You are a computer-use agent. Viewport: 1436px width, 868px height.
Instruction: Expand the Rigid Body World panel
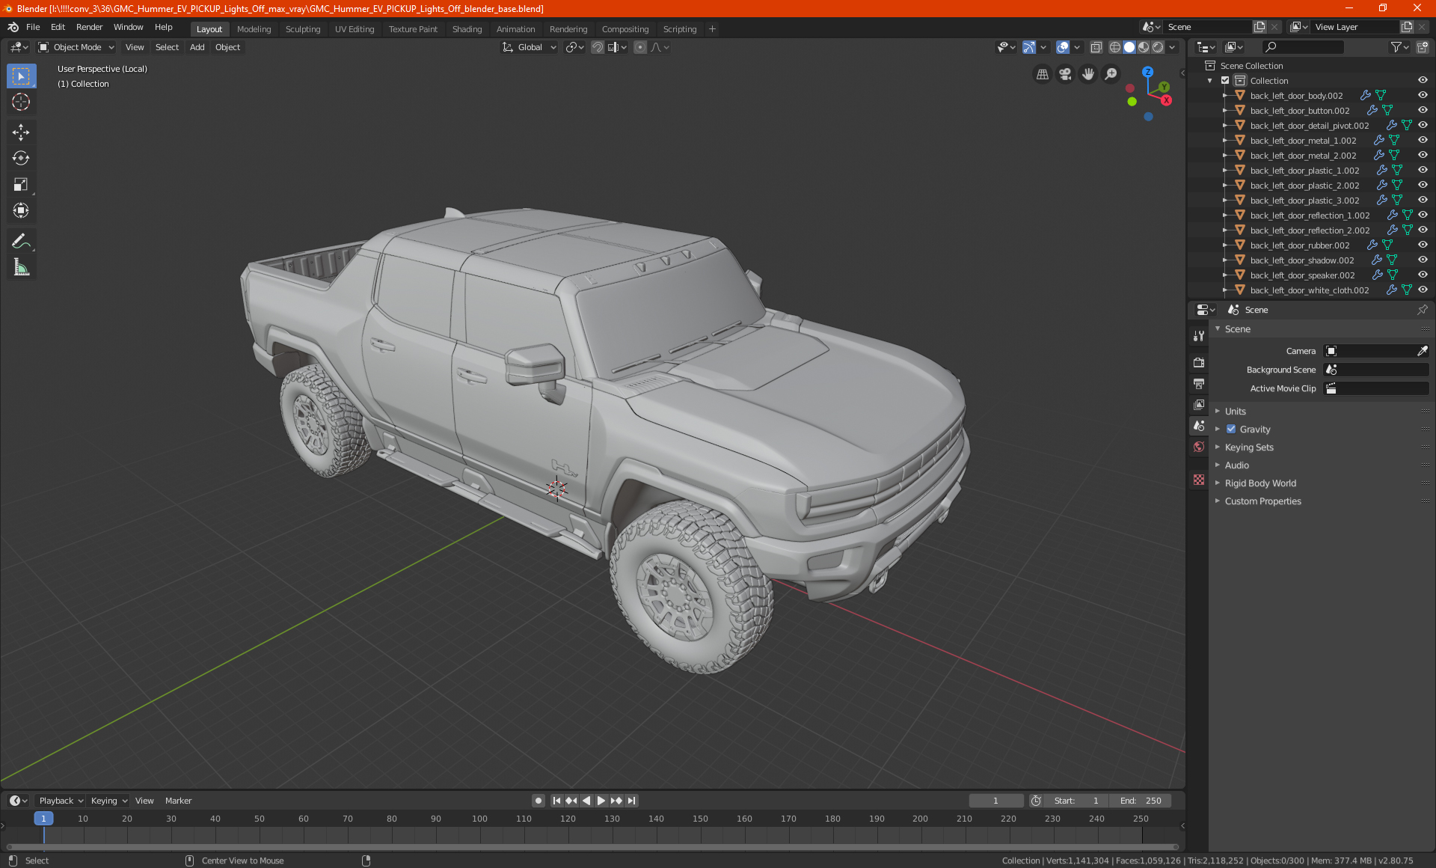point(1260,483)
